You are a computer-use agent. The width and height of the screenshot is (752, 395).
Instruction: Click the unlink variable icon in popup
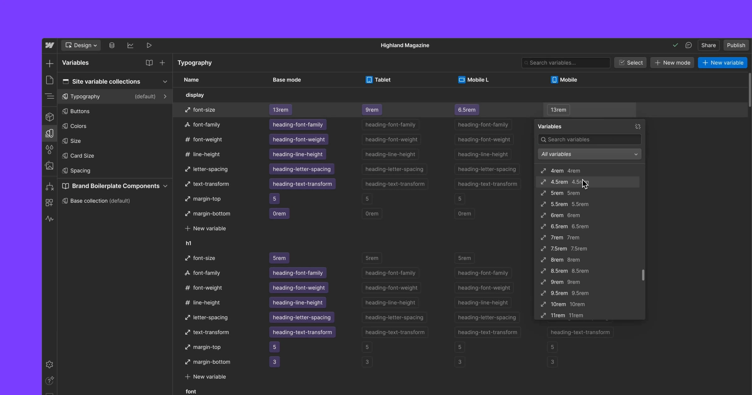(638, 127)
